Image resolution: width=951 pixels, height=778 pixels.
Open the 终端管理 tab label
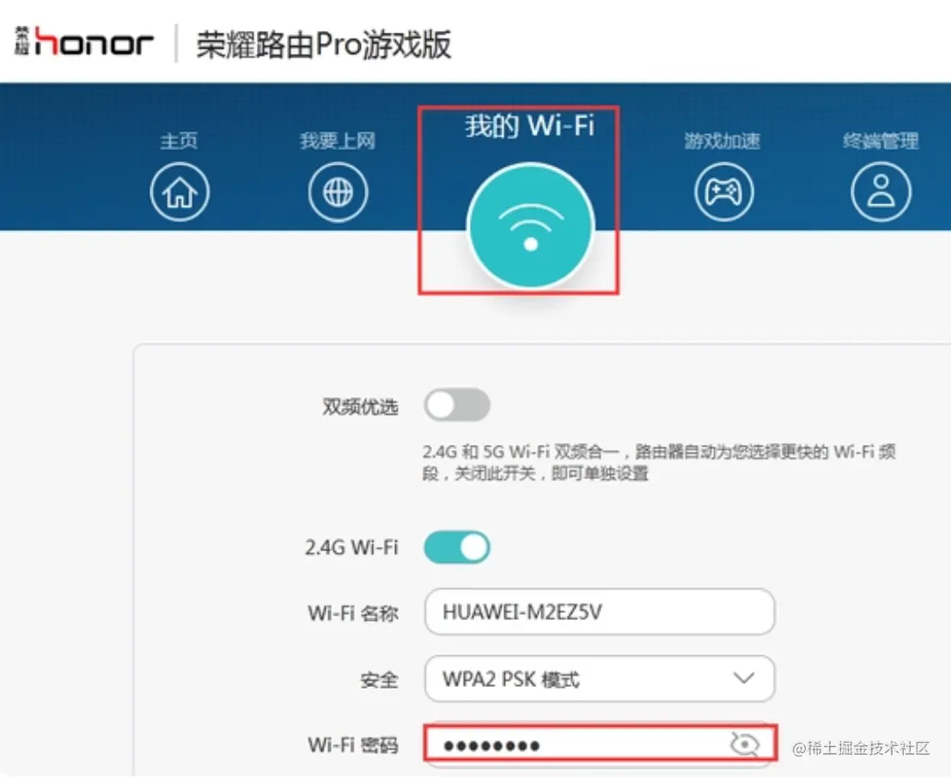tap(881, 141)
